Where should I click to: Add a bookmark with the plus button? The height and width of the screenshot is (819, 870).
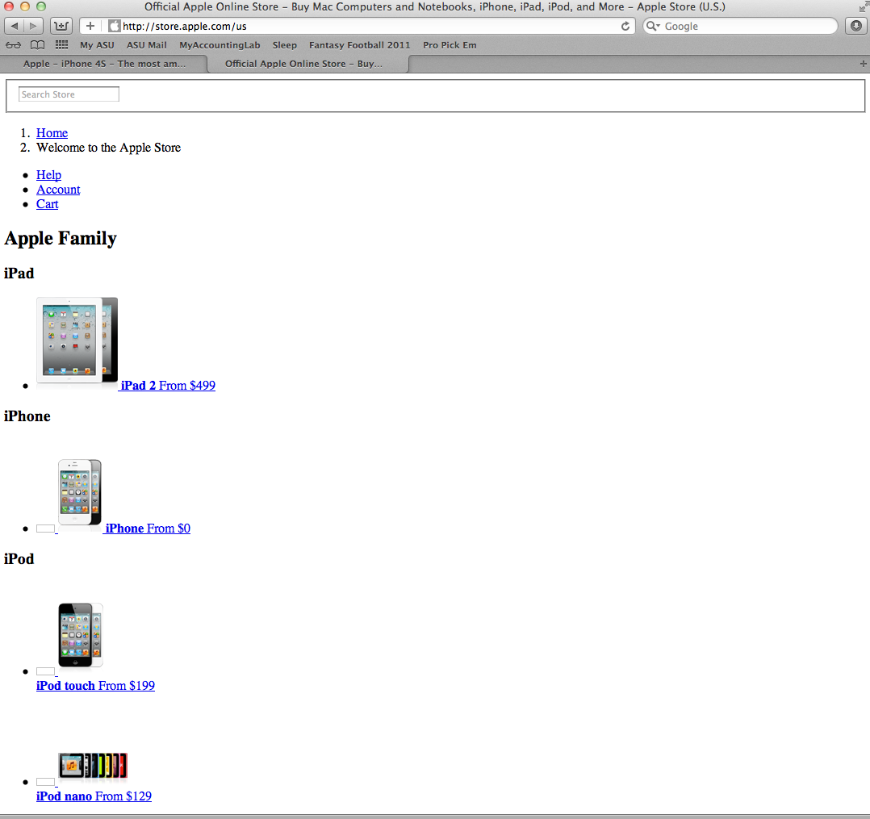(90, 26)
